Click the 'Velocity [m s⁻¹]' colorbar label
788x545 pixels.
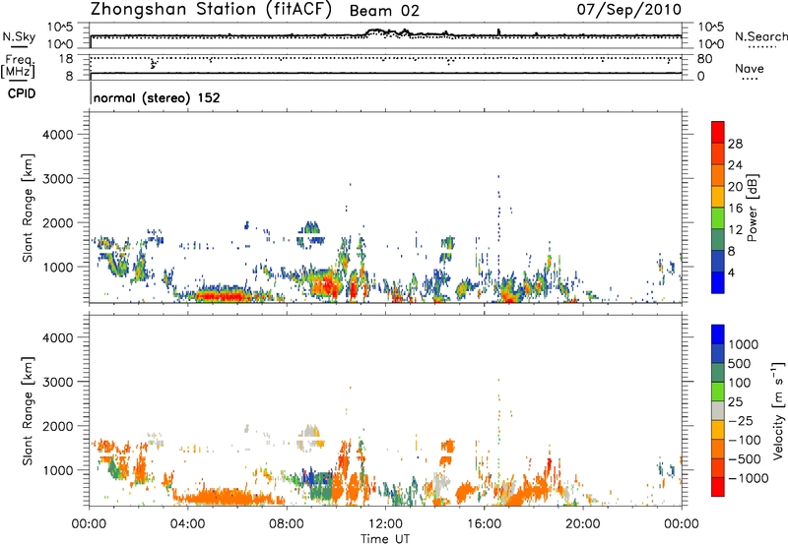tap(778, 410)
